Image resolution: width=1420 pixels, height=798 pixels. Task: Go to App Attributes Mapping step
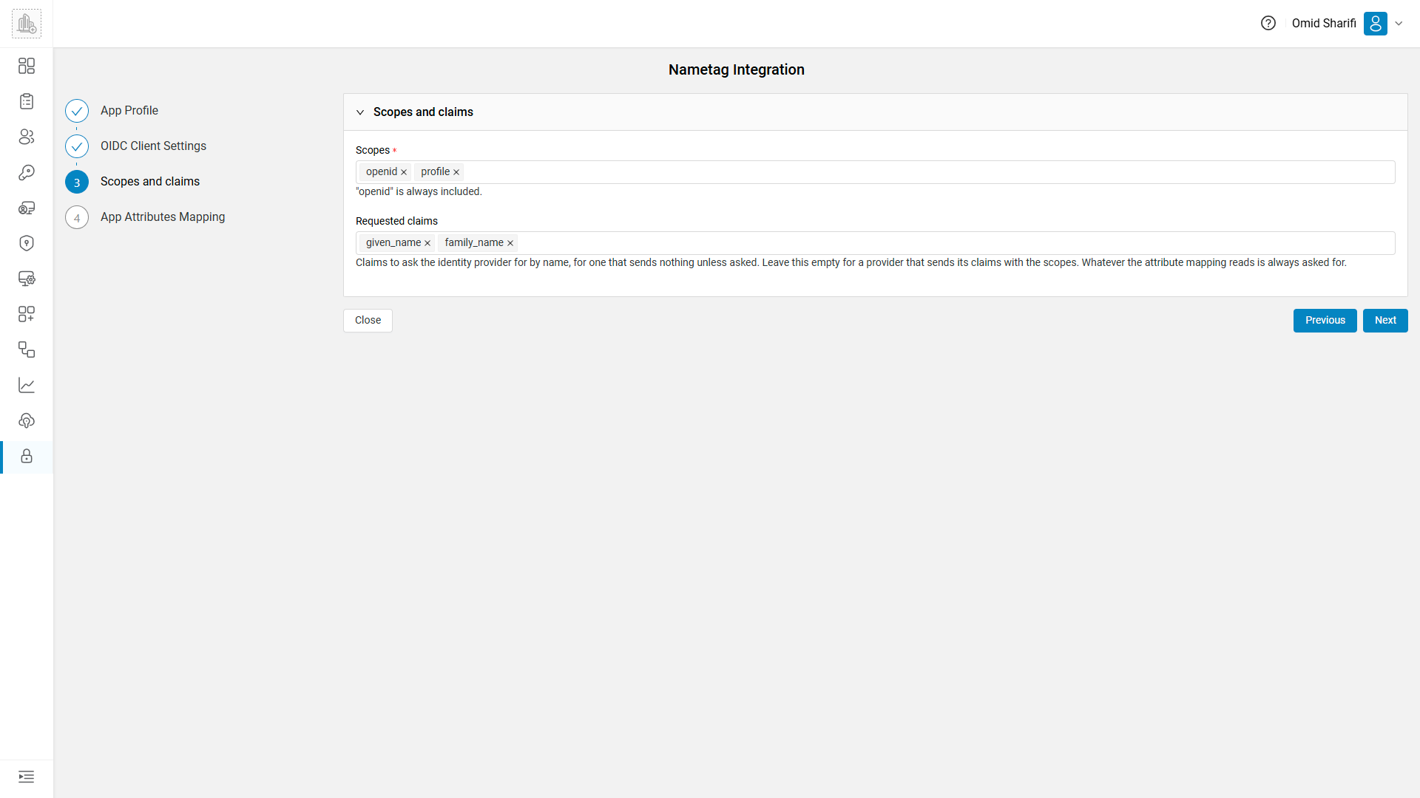pos(163,217)
